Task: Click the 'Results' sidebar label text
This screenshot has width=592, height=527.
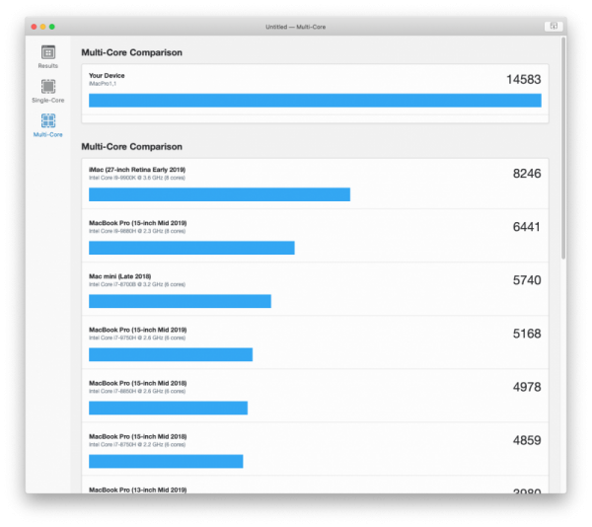Action: 48,66
